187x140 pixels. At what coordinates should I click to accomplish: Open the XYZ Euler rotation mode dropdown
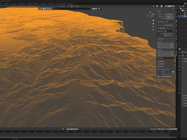(x=166, y=58)
